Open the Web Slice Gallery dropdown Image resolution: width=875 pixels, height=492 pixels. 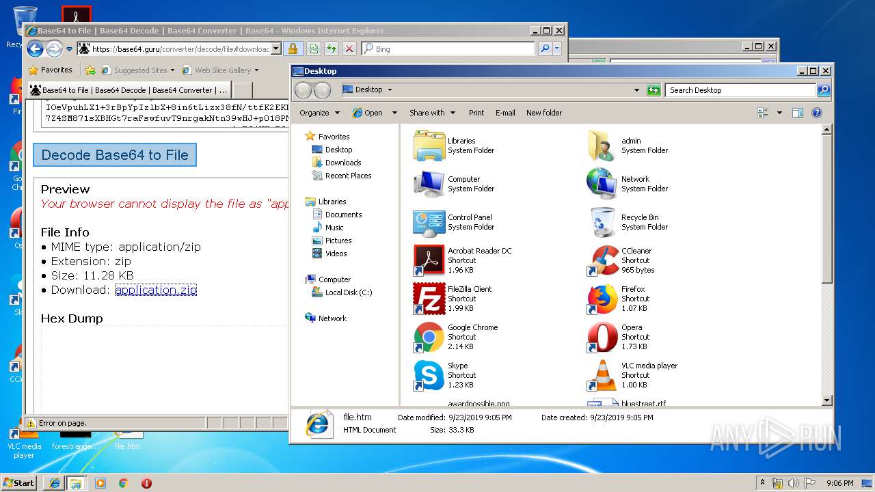(256, 70)
